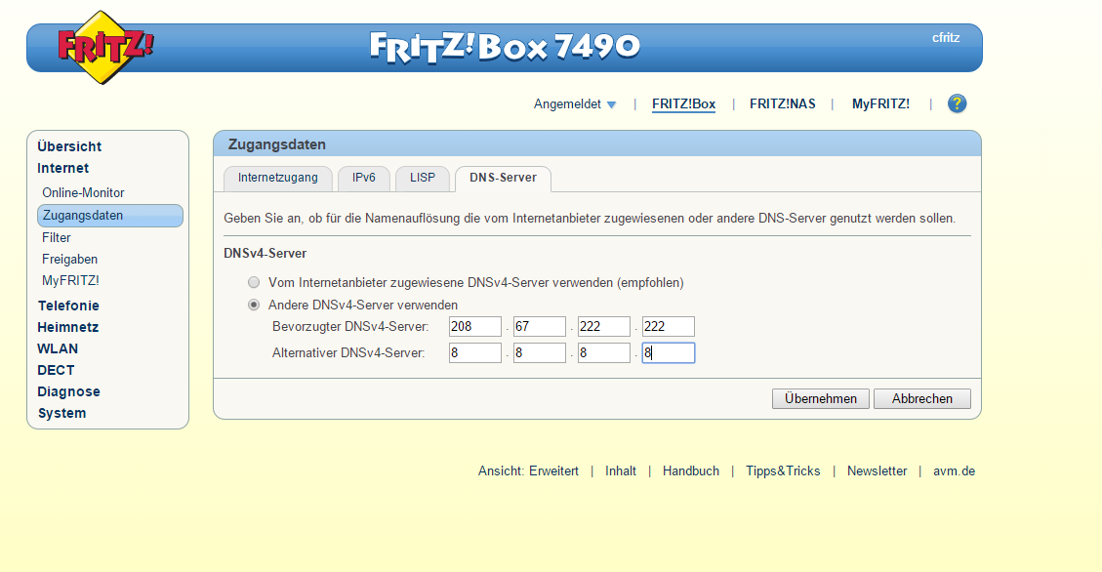
Task: Open the FRITZ!NAS link
Action: click(x=782, y=104)
